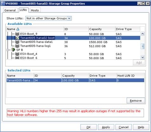The height and width of the screenshot is (132, 151).
Task: Click the ESX-Boot_4 LUN disk icon
Action: (x=17, y=54)
